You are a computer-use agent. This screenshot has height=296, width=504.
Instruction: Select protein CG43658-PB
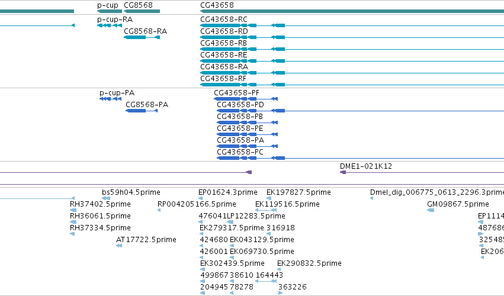coord(240,117)
